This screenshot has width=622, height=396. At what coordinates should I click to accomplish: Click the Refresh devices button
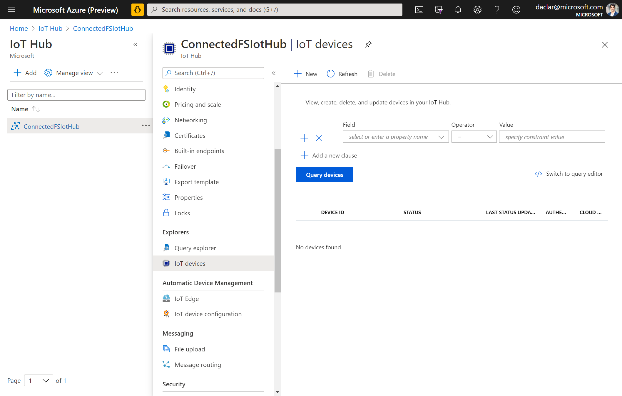(342, 74)
